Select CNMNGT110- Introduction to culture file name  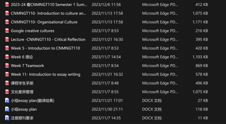(49, 13)
